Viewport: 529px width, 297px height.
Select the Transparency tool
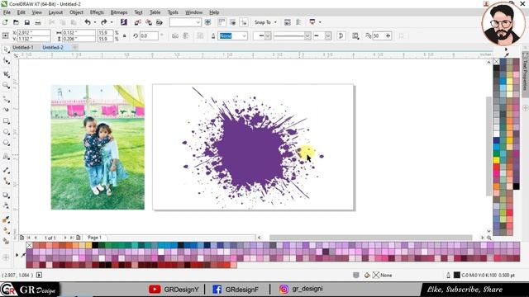6,205
